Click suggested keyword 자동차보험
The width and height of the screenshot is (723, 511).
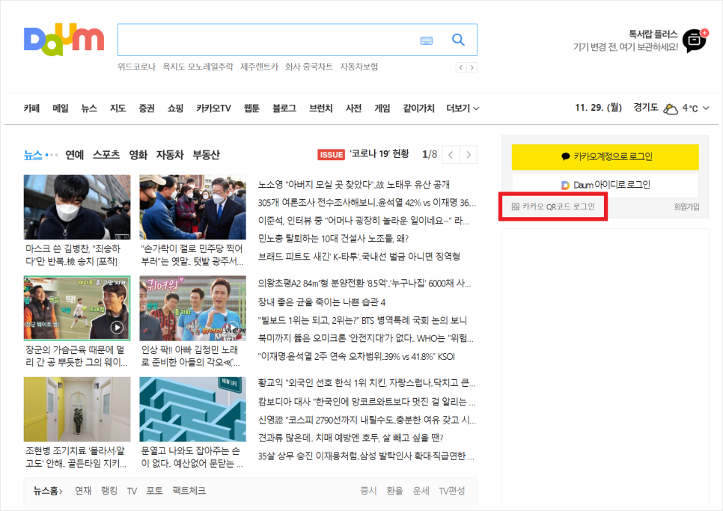point(359,67)
